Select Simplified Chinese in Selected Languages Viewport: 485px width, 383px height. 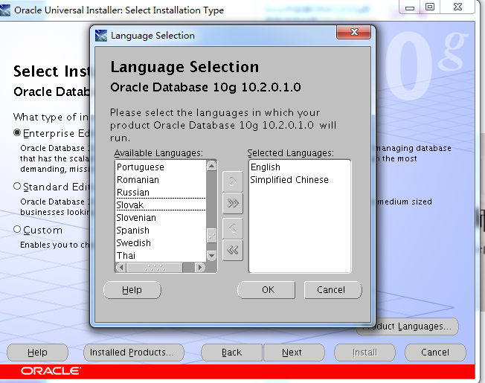tap(300, 179)
